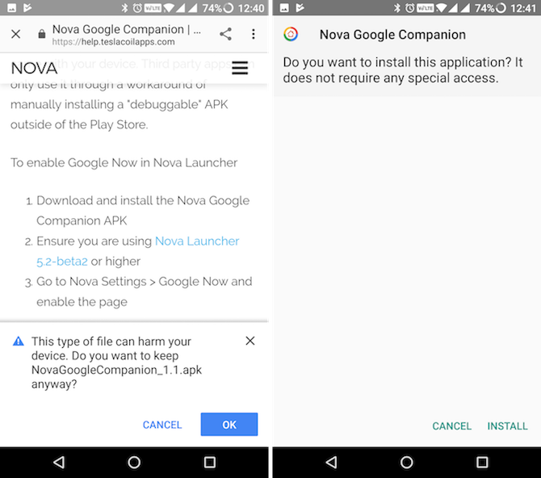Tap the Wi-Fi icon in right status bar
The image size is (541, 478).
point(442,7)
